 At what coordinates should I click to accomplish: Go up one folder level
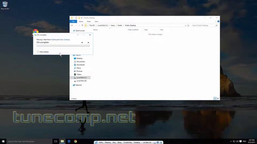pyautogui.click(x=82, y=26)
